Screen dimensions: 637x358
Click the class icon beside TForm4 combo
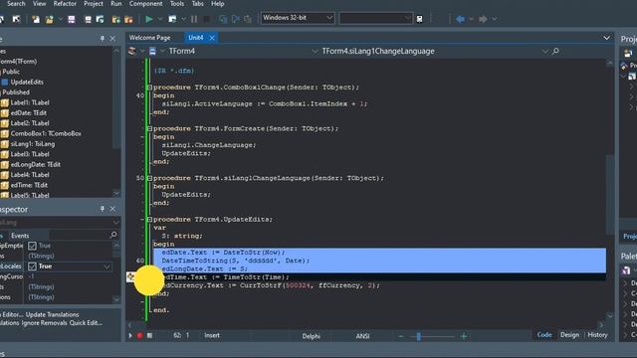[x=131, y=51]
